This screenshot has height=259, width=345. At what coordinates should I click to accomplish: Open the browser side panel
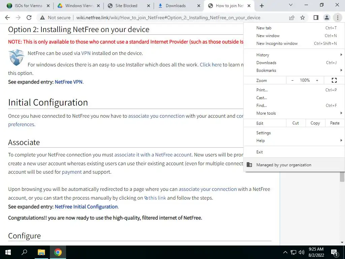coord(316,18)
